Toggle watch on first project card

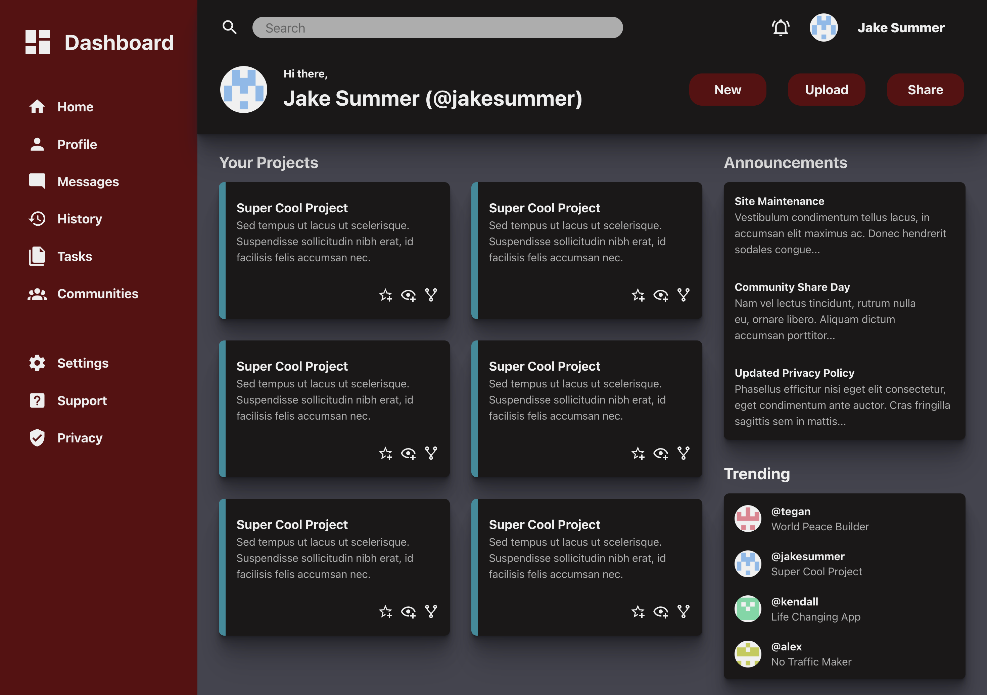coord(408,295)
